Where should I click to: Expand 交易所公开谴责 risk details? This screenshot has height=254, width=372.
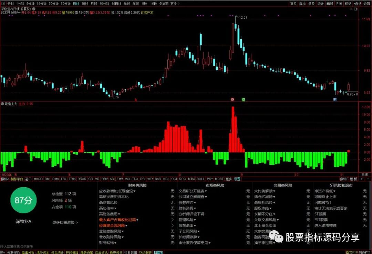tap(193, 191)
